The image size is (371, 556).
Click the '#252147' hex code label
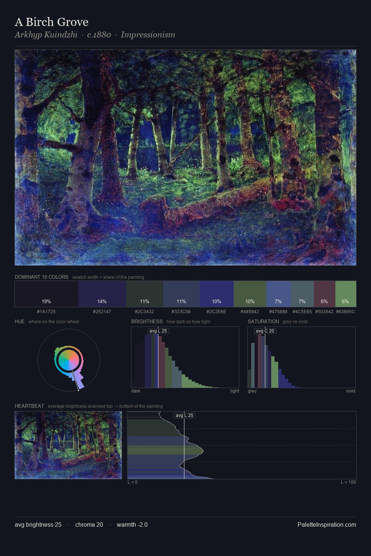coord(102,312)
